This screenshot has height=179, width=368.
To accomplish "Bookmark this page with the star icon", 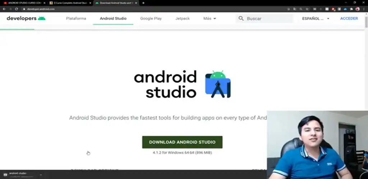I will [x=307, y=9].
